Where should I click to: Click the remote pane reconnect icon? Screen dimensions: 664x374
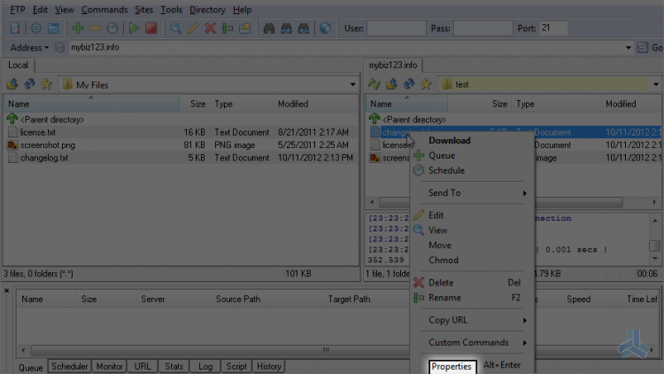click(x=374, y=84)
